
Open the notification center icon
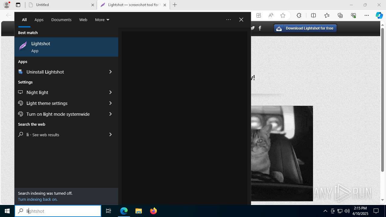tap(376, 211)
